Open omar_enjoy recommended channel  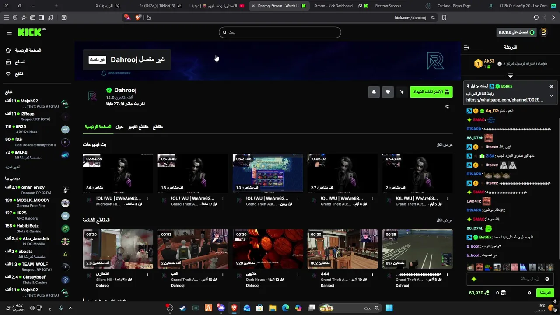point(37,190)
